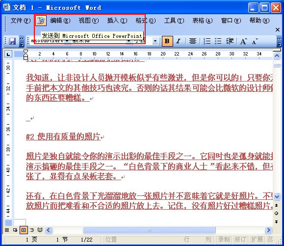Click the horizontal scrollbar thumb
The image size is (284, 246).
[x=149, y=230]
